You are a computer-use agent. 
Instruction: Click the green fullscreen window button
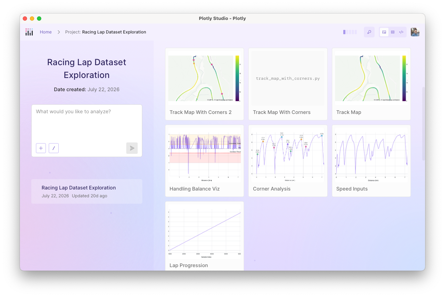tap(39, 19)
